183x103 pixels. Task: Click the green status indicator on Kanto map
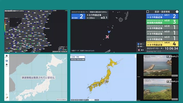tap(65, 11)
